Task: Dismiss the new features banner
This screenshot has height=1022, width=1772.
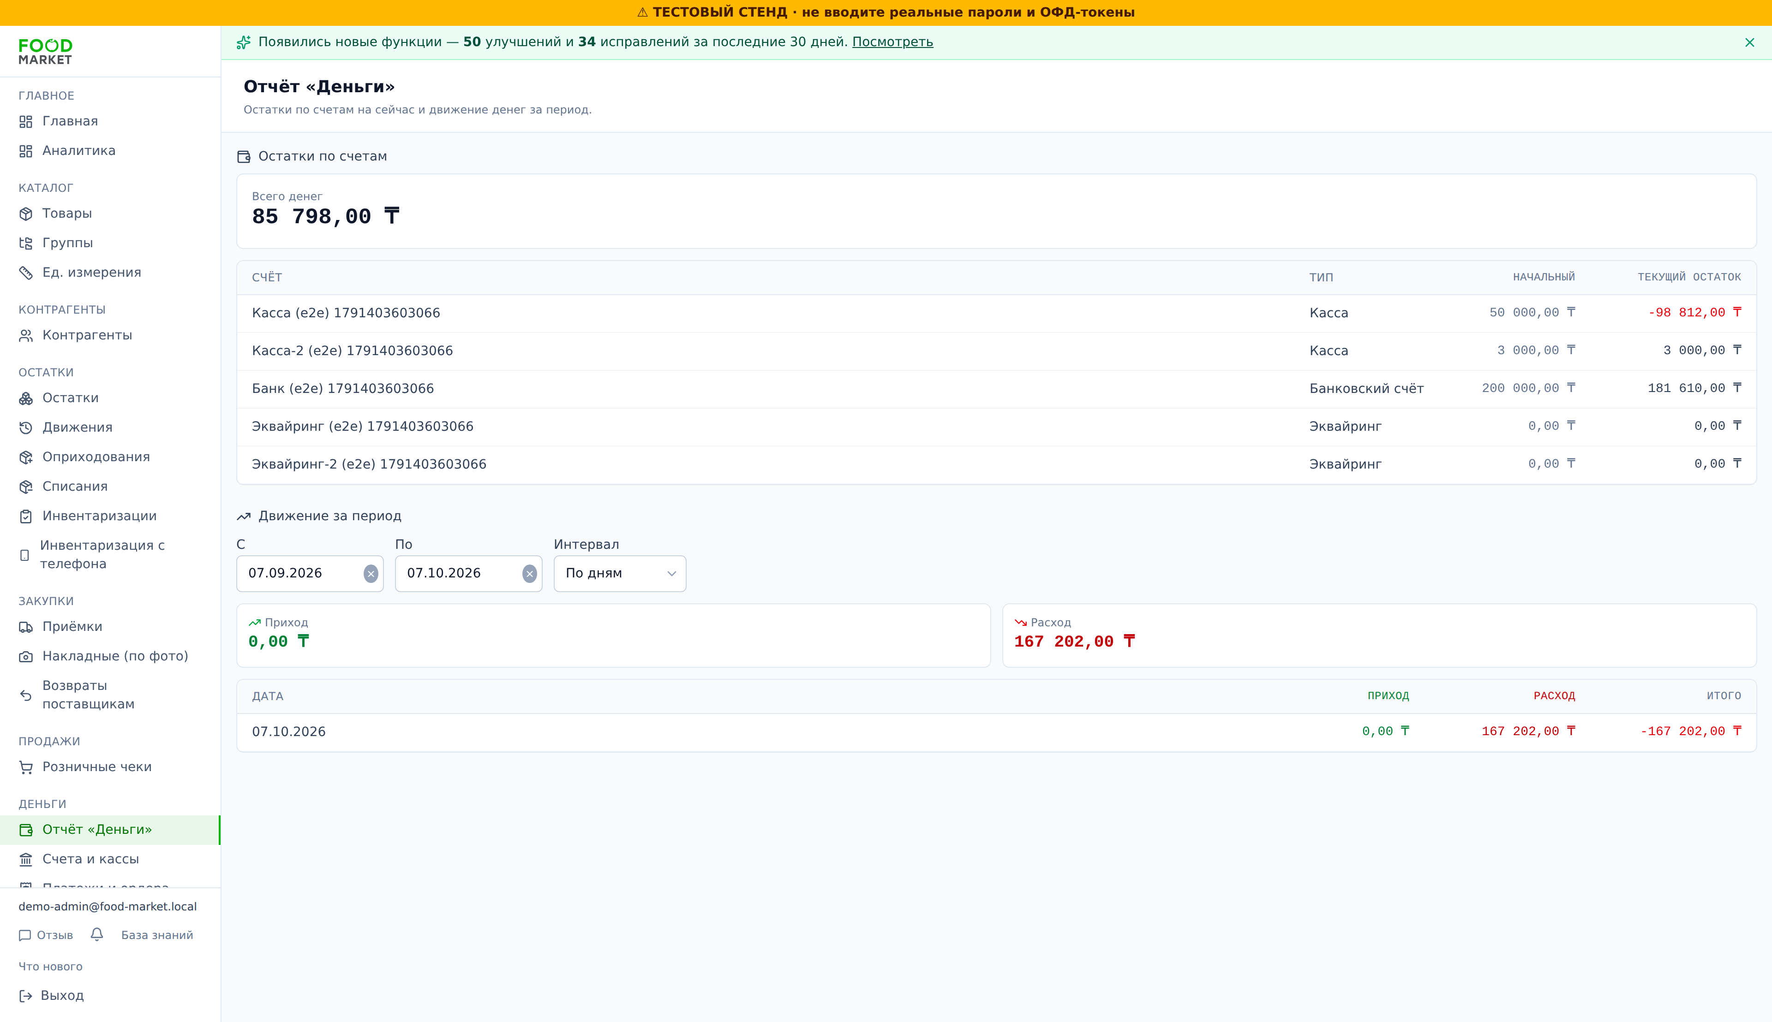Action: (1749, 42)
